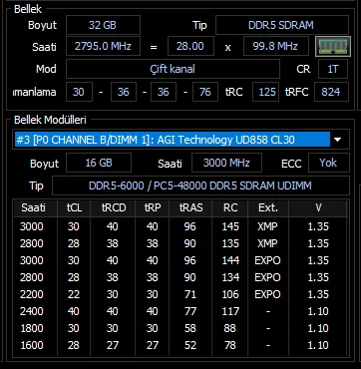361x369 pixels.
Task: Click the RC value 117
Action: coord(230,311)
